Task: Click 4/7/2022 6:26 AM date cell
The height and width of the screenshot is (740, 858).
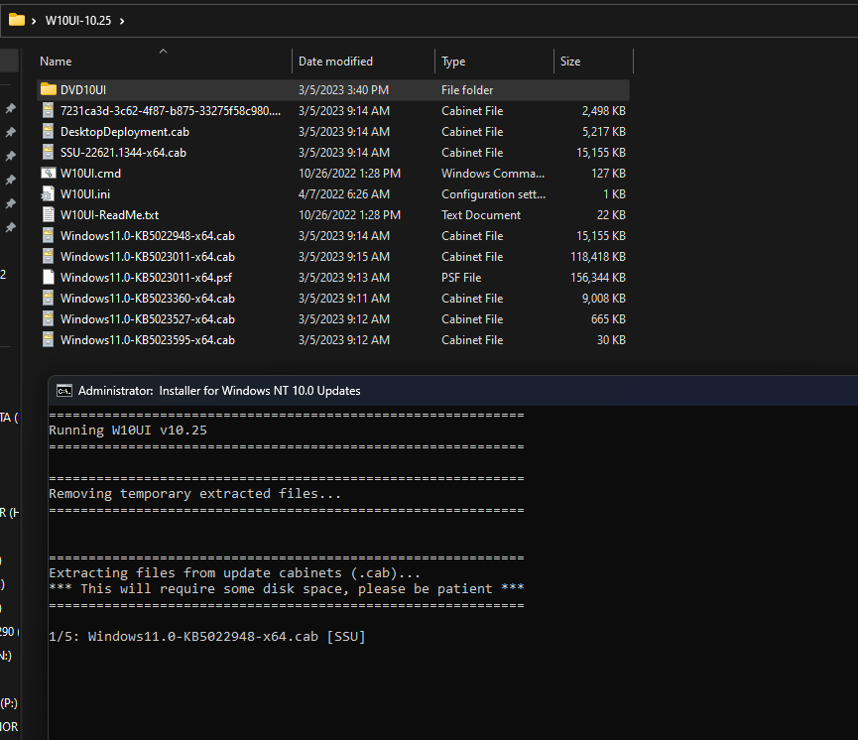Action: coord(343,193)
